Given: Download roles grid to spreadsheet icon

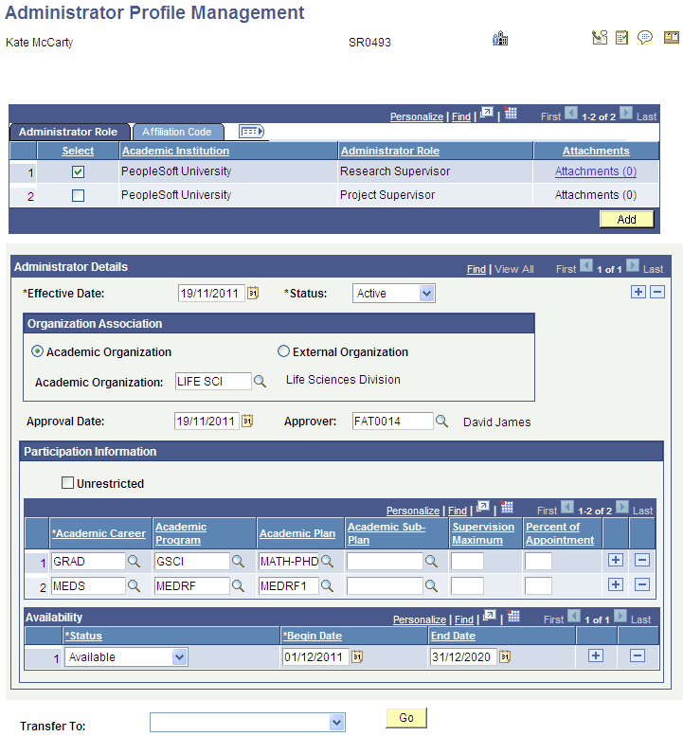Looking at the screenshot, I should pos(511,113).
